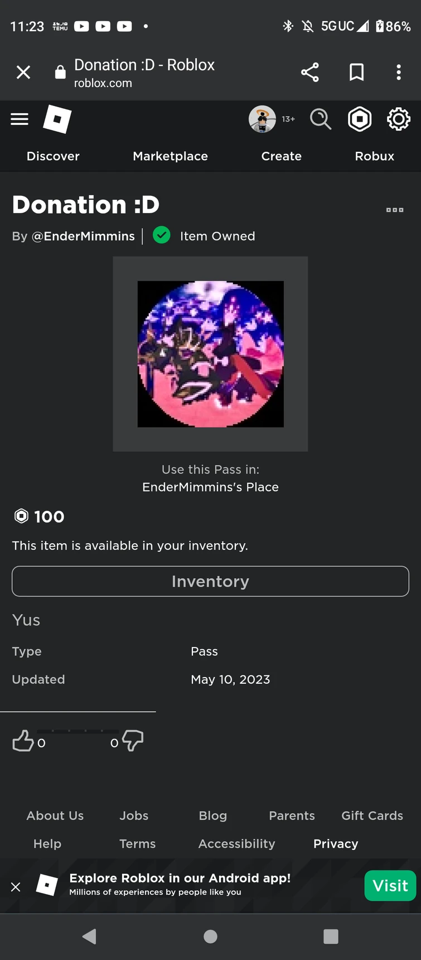Screen dimensions: 421x960
Task: Open the search magnifier icon
Action: [x=321, y=119]
